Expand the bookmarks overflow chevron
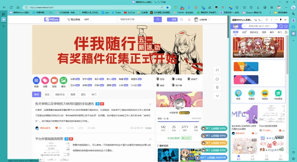 pyautogui.click(x=270, y=13)
